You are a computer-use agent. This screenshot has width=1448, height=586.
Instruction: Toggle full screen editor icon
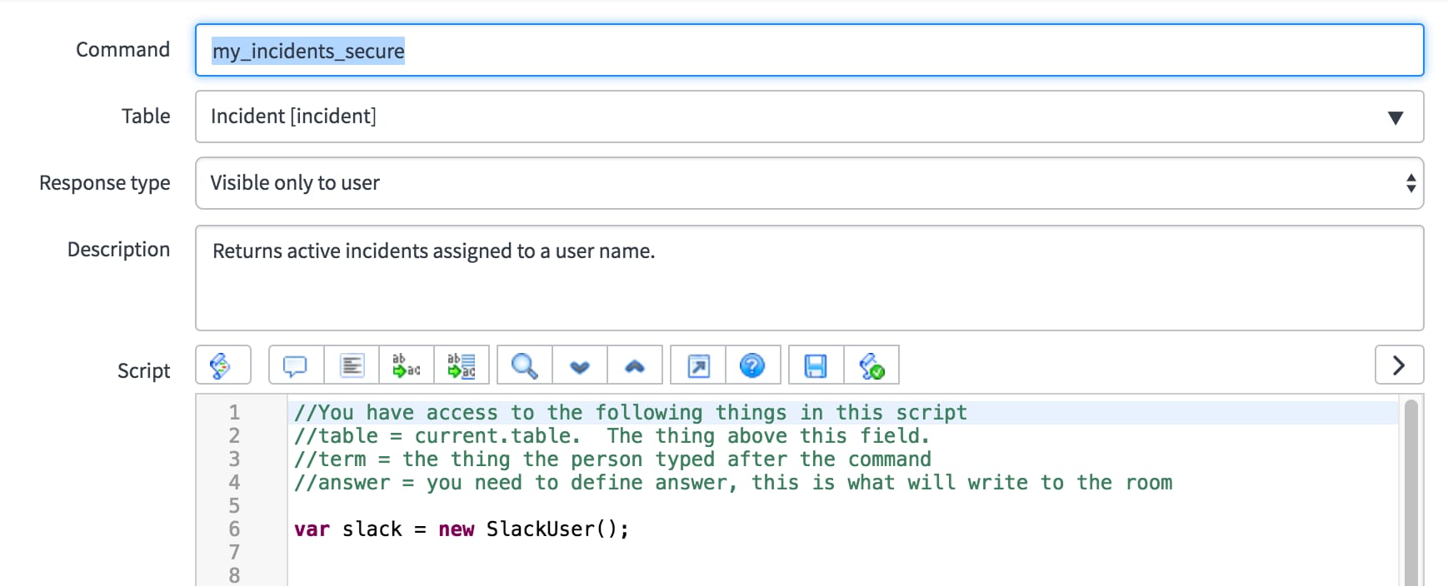click(x=698, y=365)
